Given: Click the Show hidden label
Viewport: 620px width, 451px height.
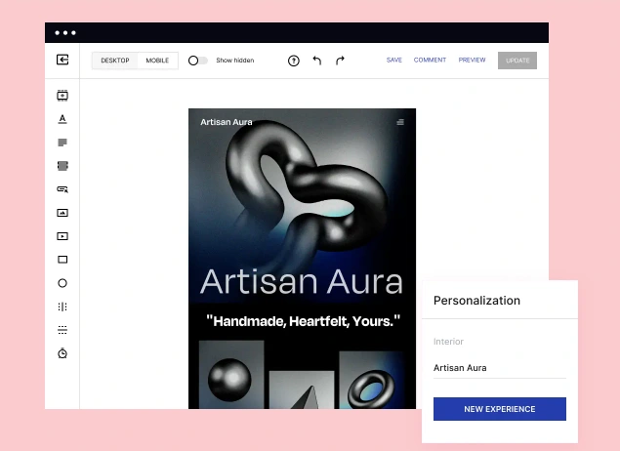Looking at the screenshot, I should (x=235, y=61).
